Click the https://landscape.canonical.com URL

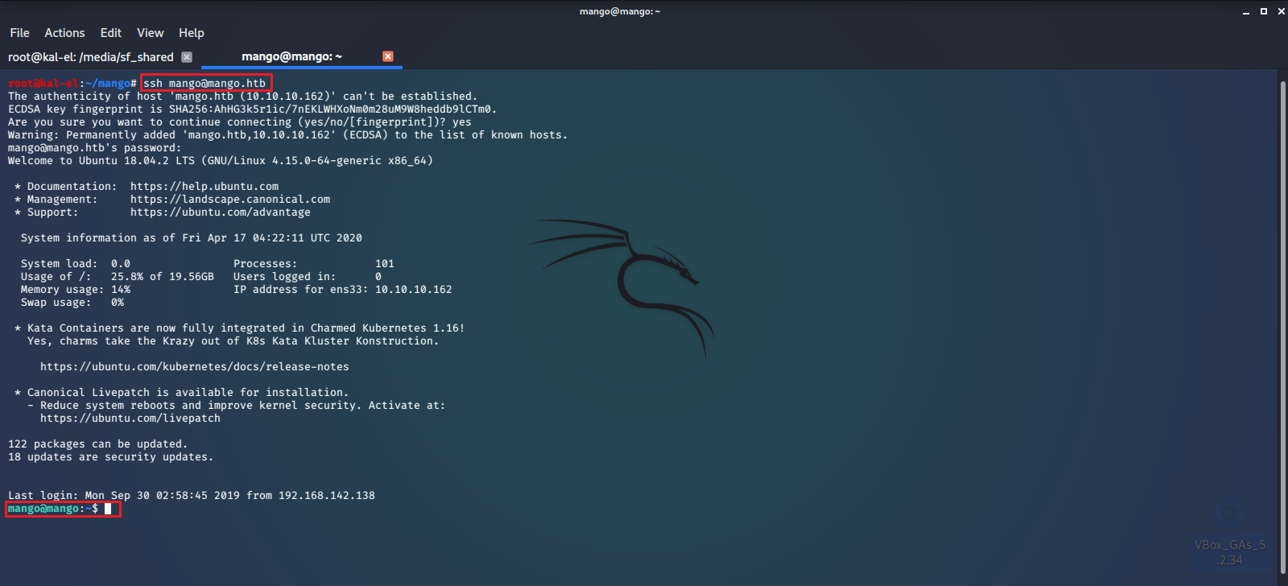coord(230,200)
